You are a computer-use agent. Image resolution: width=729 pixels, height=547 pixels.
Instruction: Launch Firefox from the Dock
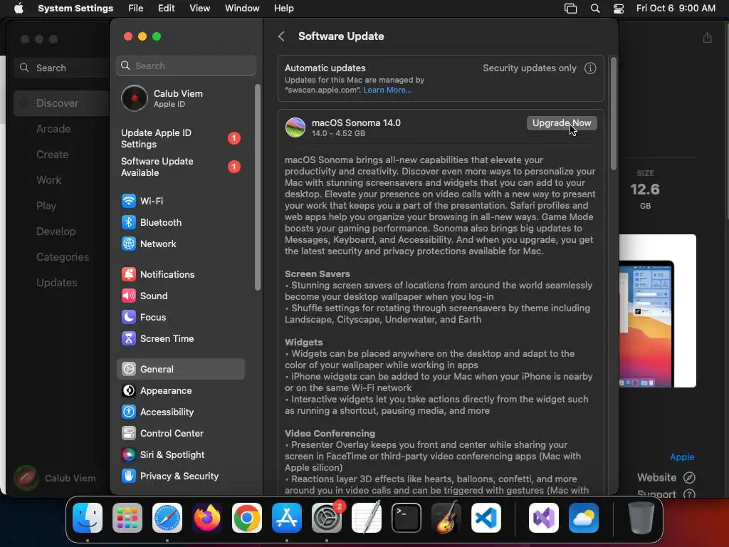(207, 518)
